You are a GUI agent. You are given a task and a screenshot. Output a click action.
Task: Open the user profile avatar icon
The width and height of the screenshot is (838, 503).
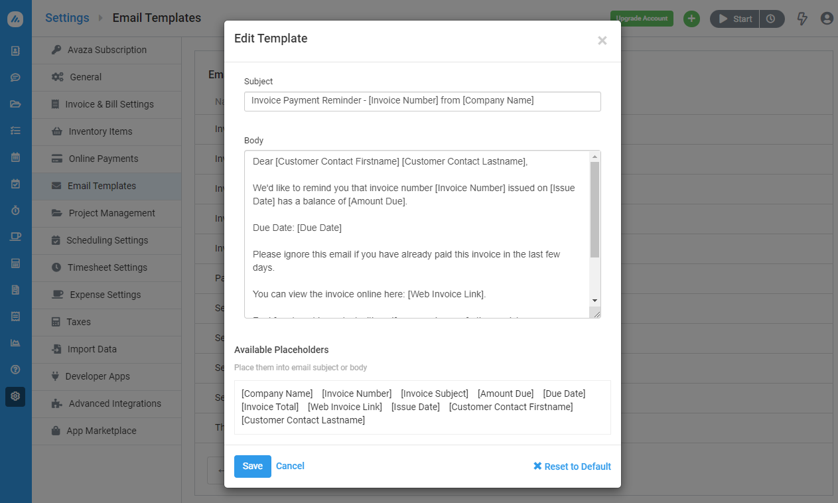pyautogui.click(x=827, y=19)
